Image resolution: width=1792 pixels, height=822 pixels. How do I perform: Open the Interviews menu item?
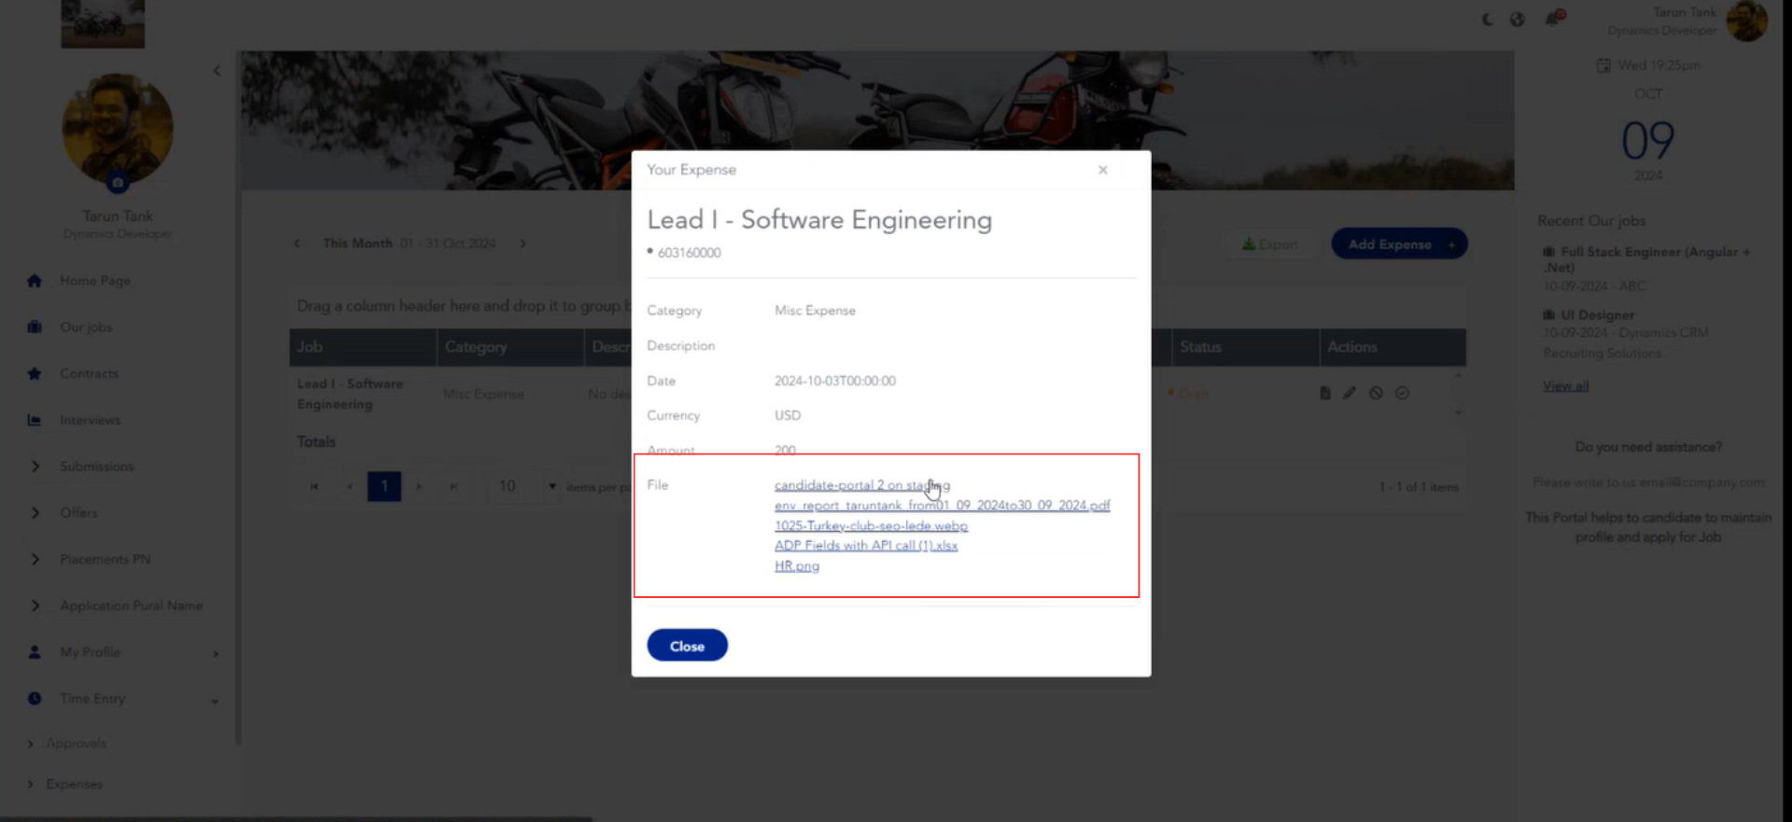(91, 420)
